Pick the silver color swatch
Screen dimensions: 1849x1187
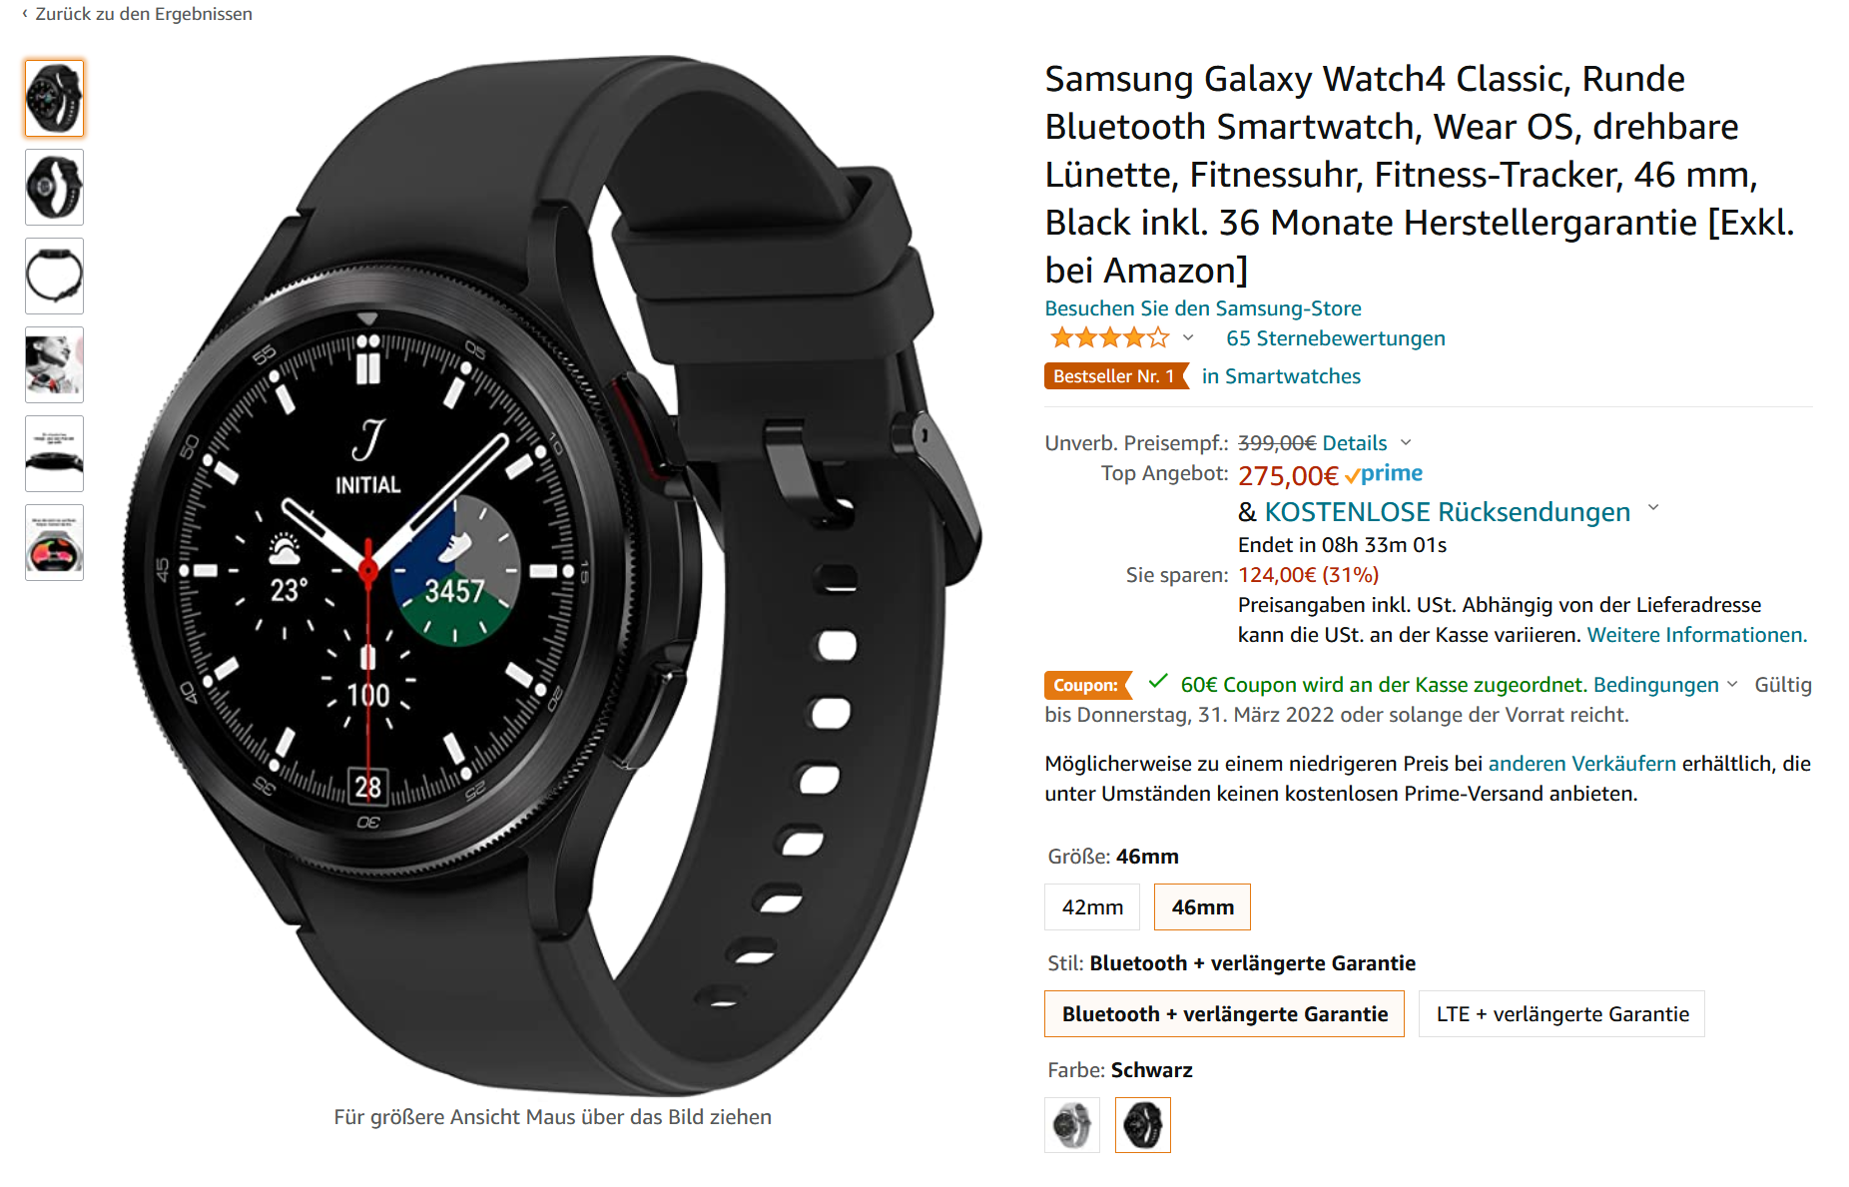pos(1072,1125)
